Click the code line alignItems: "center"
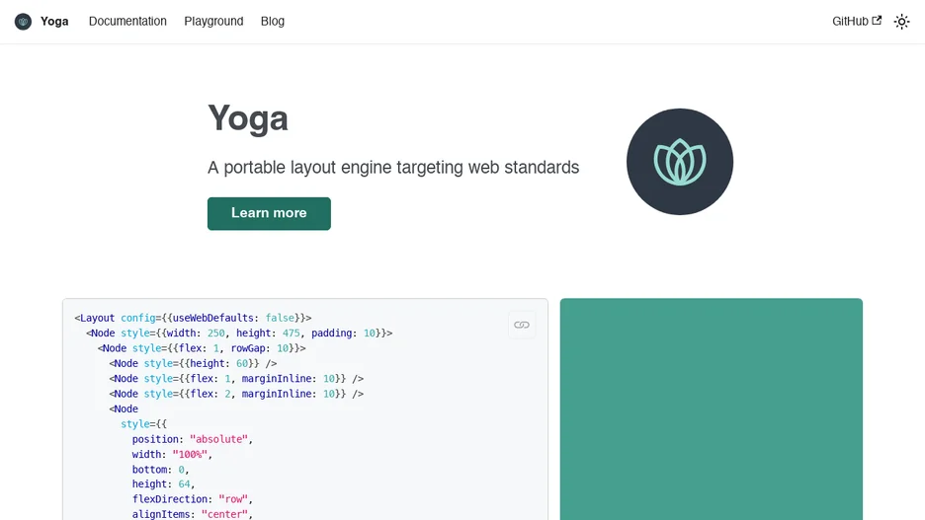 [193, 514]
